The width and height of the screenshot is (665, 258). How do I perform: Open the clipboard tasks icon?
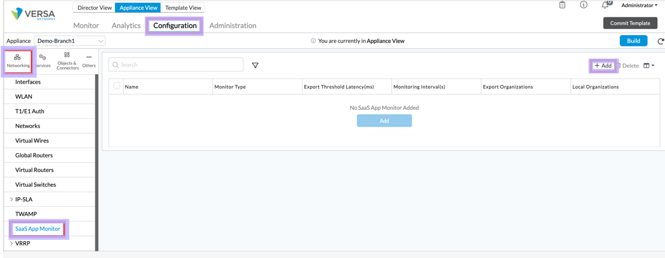tap(563, 5)
